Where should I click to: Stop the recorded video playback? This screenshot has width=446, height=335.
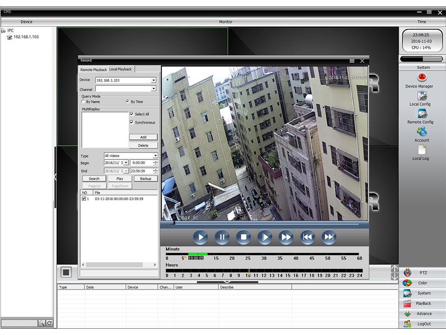pos(243,237)
